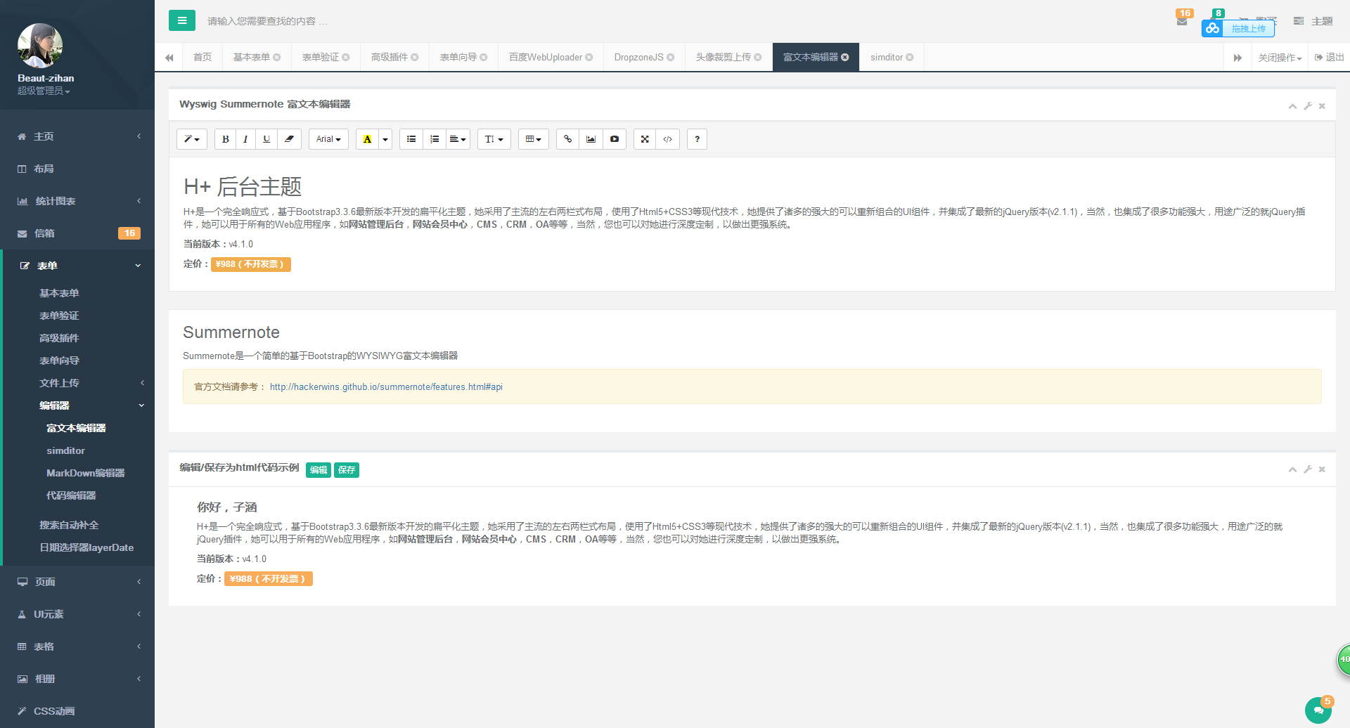This screenshot has width=1350, height=728.
Task: Open the 超级管理员 user dropdown
Action: tap(44, 91)
